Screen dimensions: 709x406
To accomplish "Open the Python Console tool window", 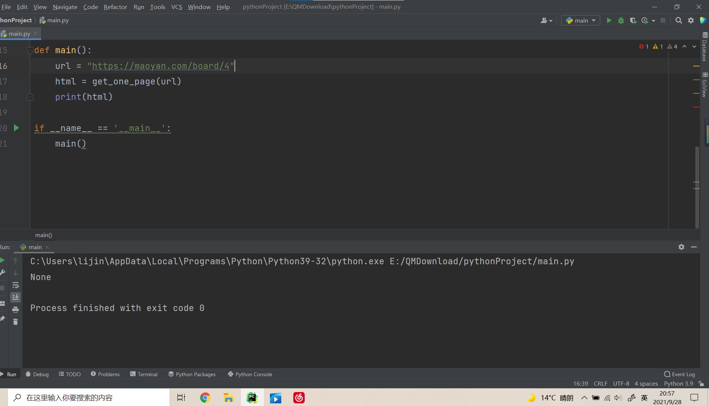I will (x=250, y=374).
